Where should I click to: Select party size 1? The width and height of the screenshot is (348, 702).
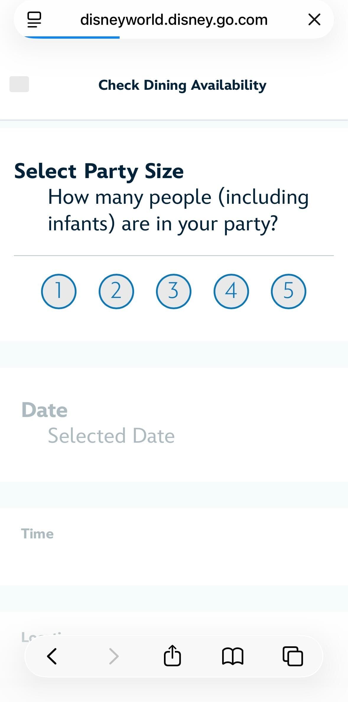pos(59,291)
